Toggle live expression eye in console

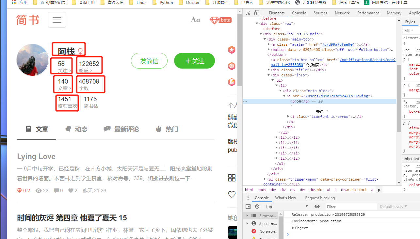click(x=317, y=207)
